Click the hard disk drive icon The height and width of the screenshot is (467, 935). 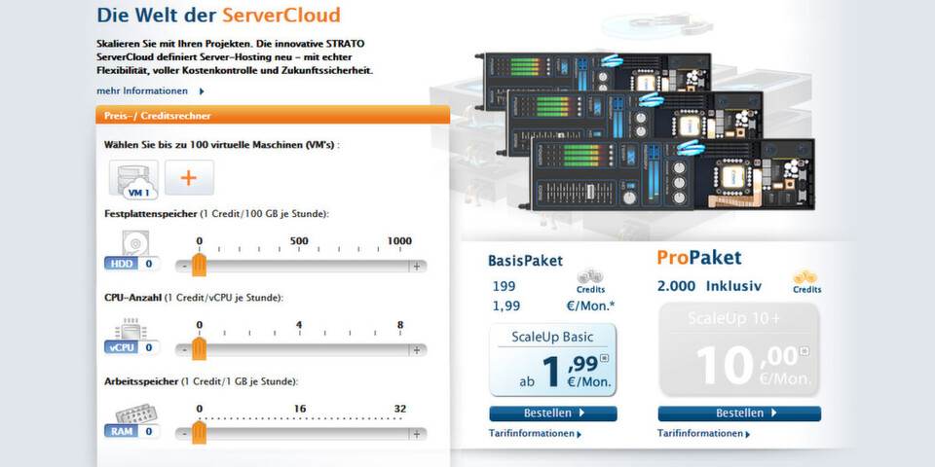point(134,243)
